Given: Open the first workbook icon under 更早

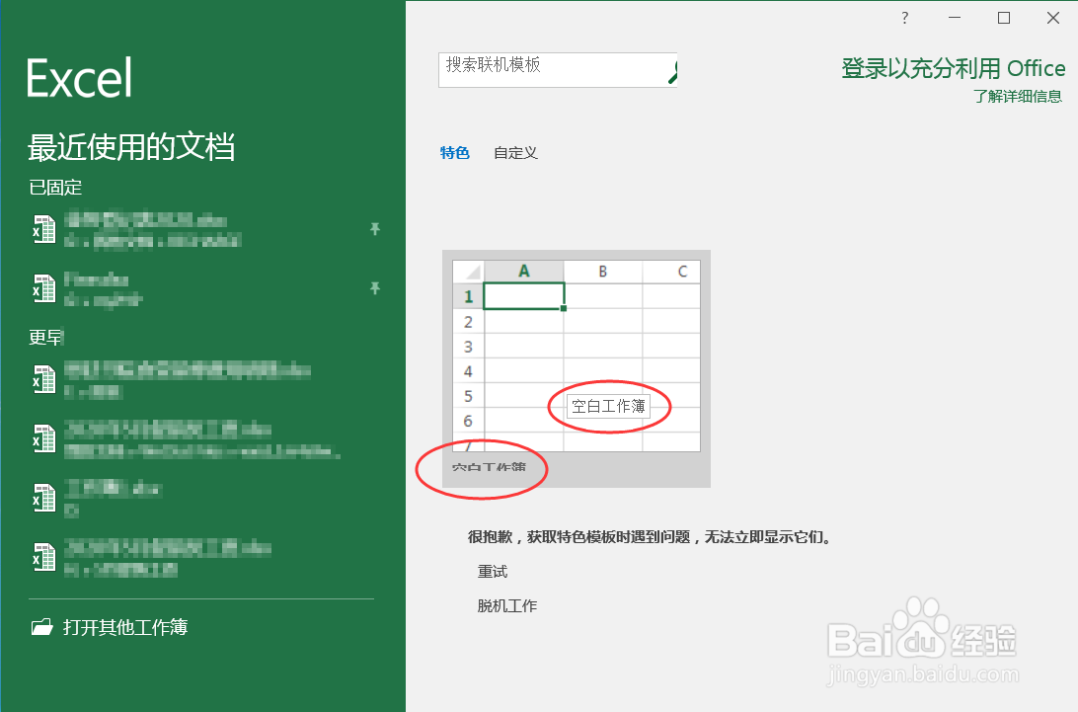Looking at the screenshot, I should coord(44,380).
